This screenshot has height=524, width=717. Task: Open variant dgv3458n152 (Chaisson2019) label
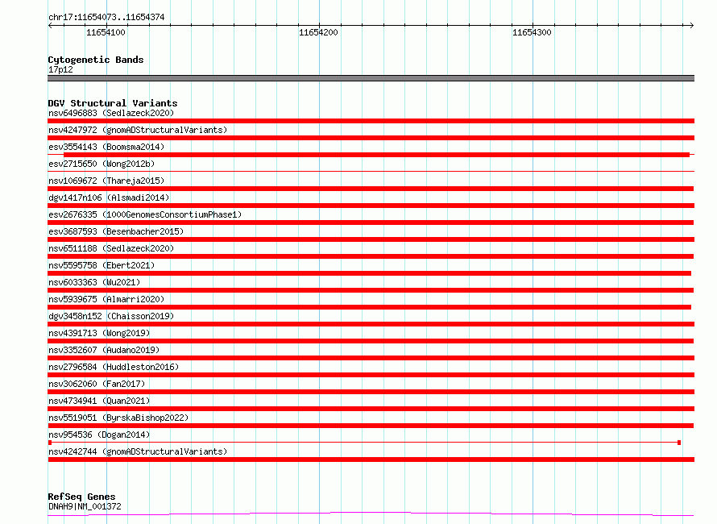[111, 316]
